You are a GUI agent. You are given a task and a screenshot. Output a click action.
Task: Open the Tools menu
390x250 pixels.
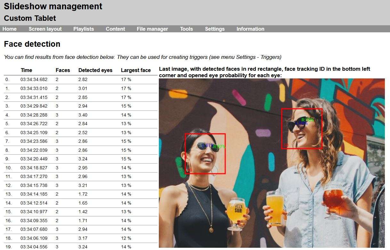[x=186, y=29]
